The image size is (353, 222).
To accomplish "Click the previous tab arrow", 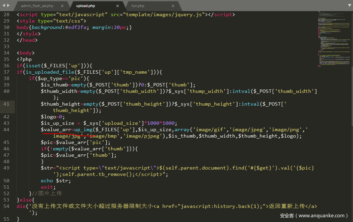I will [x=4, y=5].
